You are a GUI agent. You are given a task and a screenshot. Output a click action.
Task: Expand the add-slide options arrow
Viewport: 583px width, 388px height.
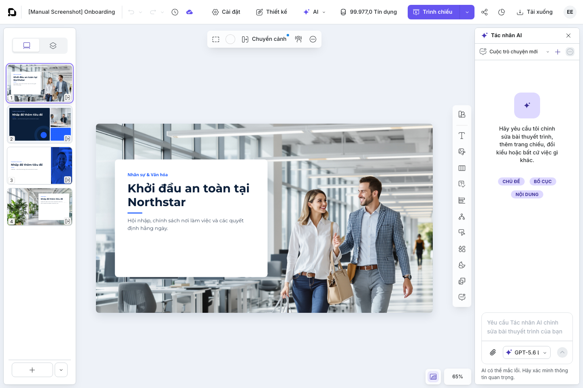[61, 370]
